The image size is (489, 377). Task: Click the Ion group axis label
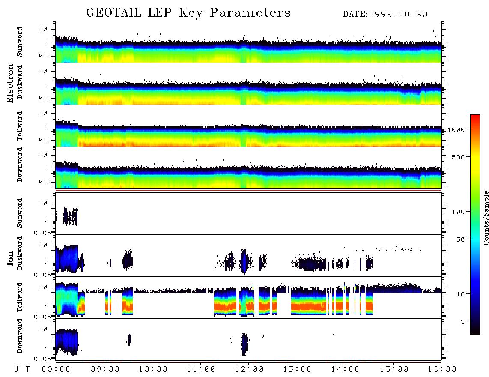[x=10, y=258]
